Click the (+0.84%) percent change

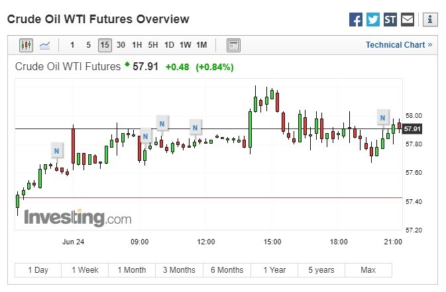[215, 67]
